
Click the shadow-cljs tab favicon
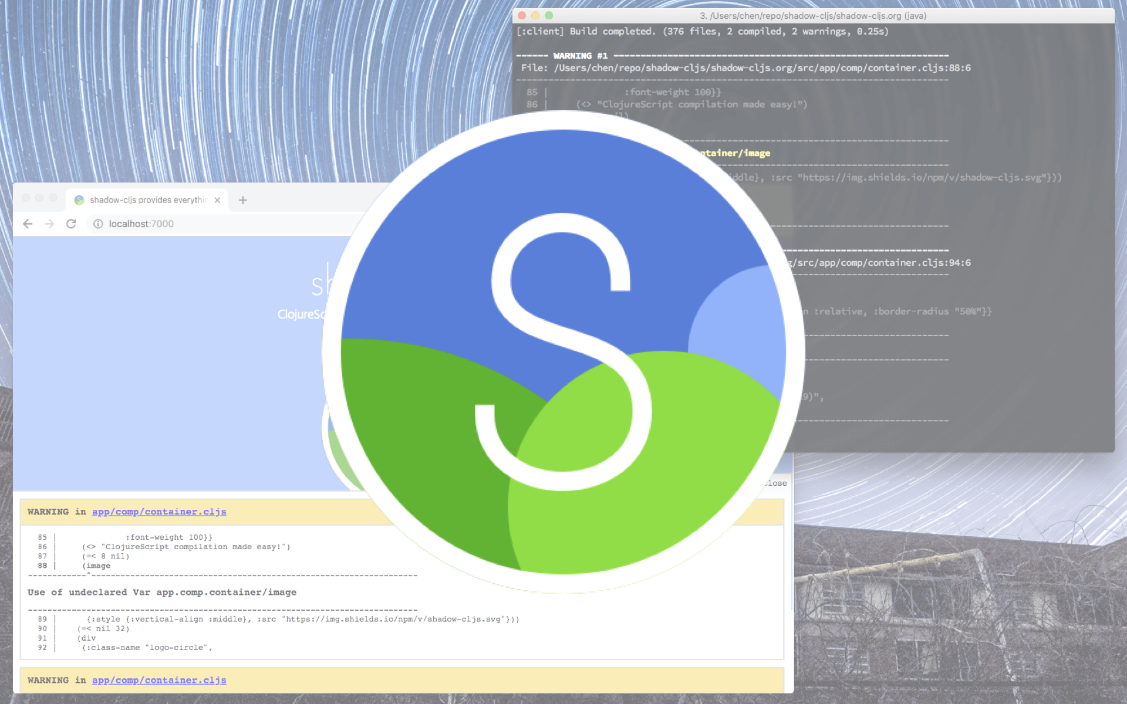tap(79, 200)
